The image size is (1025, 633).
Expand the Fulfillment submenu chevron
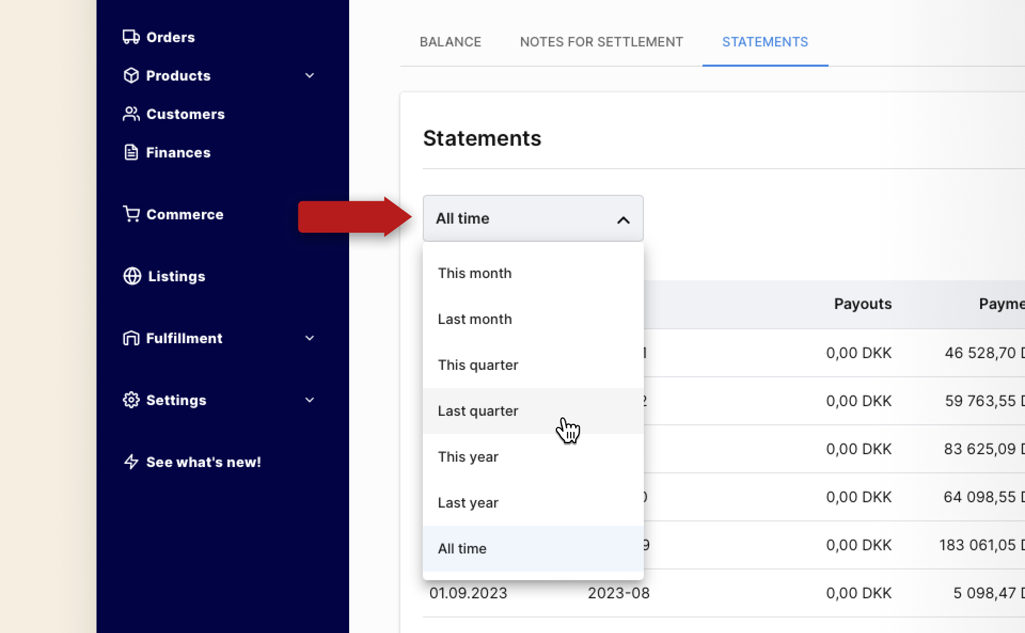[310, 338]
